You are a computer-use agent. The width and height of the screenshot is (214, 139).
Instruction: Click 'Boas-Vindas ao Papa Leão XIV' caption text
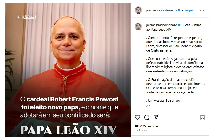(x=174, y=27)
